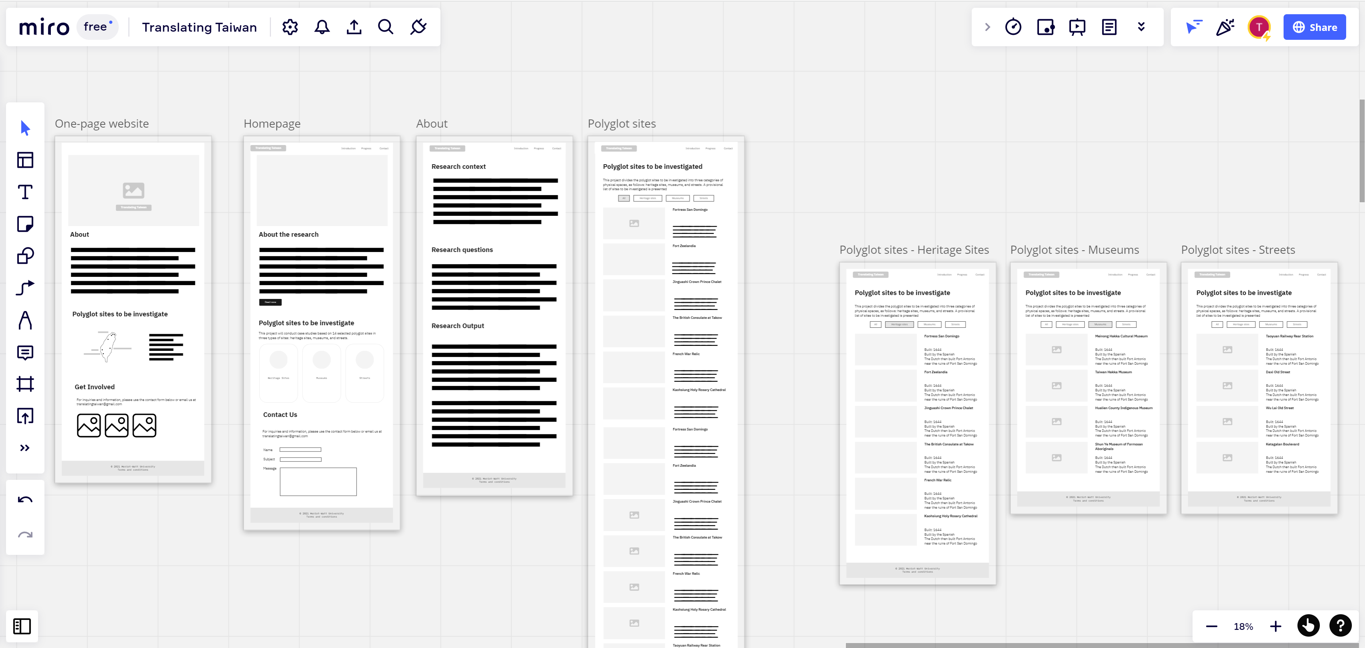
Task: Click the zoom in plus button
Action: [x=1275, y=626]
